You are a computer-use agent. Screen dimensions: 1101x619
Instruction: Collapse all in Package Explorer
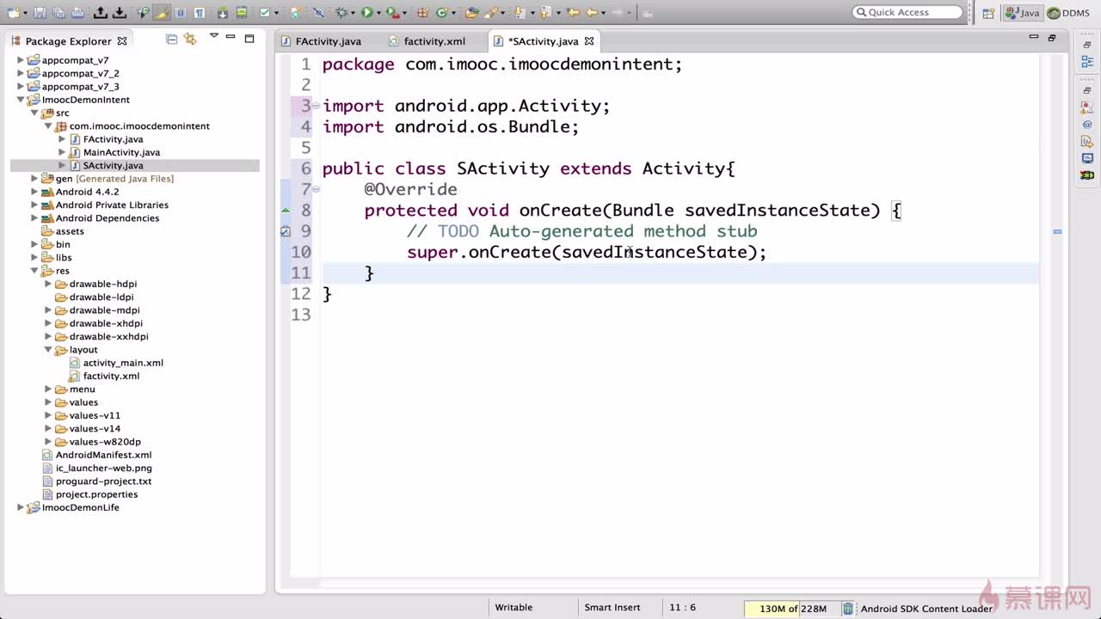[172, 40]
